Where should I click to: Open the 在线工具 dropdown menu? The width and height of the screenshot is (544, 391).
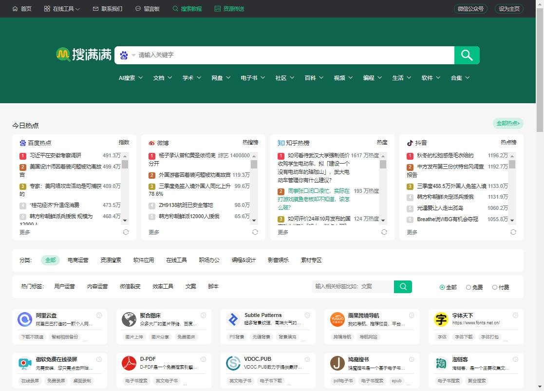(62, 9)
